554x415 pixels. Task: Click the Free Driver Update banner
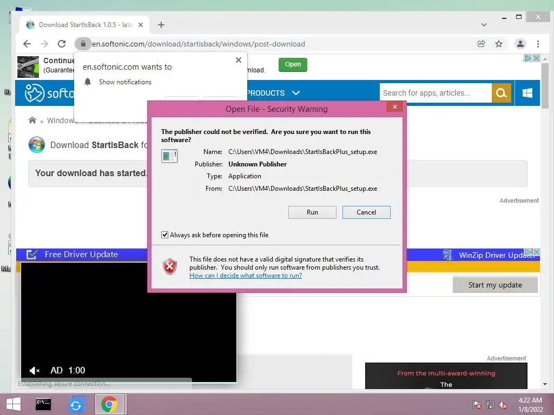pos(81,255)
